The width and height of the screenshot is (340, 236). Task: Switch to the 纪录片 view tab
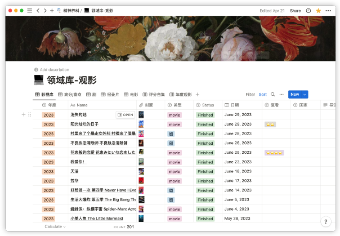coord(110,95)
